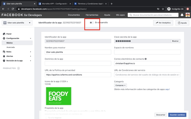Click the Guardar cambios button
191x119 pixels.
point(177,115)
